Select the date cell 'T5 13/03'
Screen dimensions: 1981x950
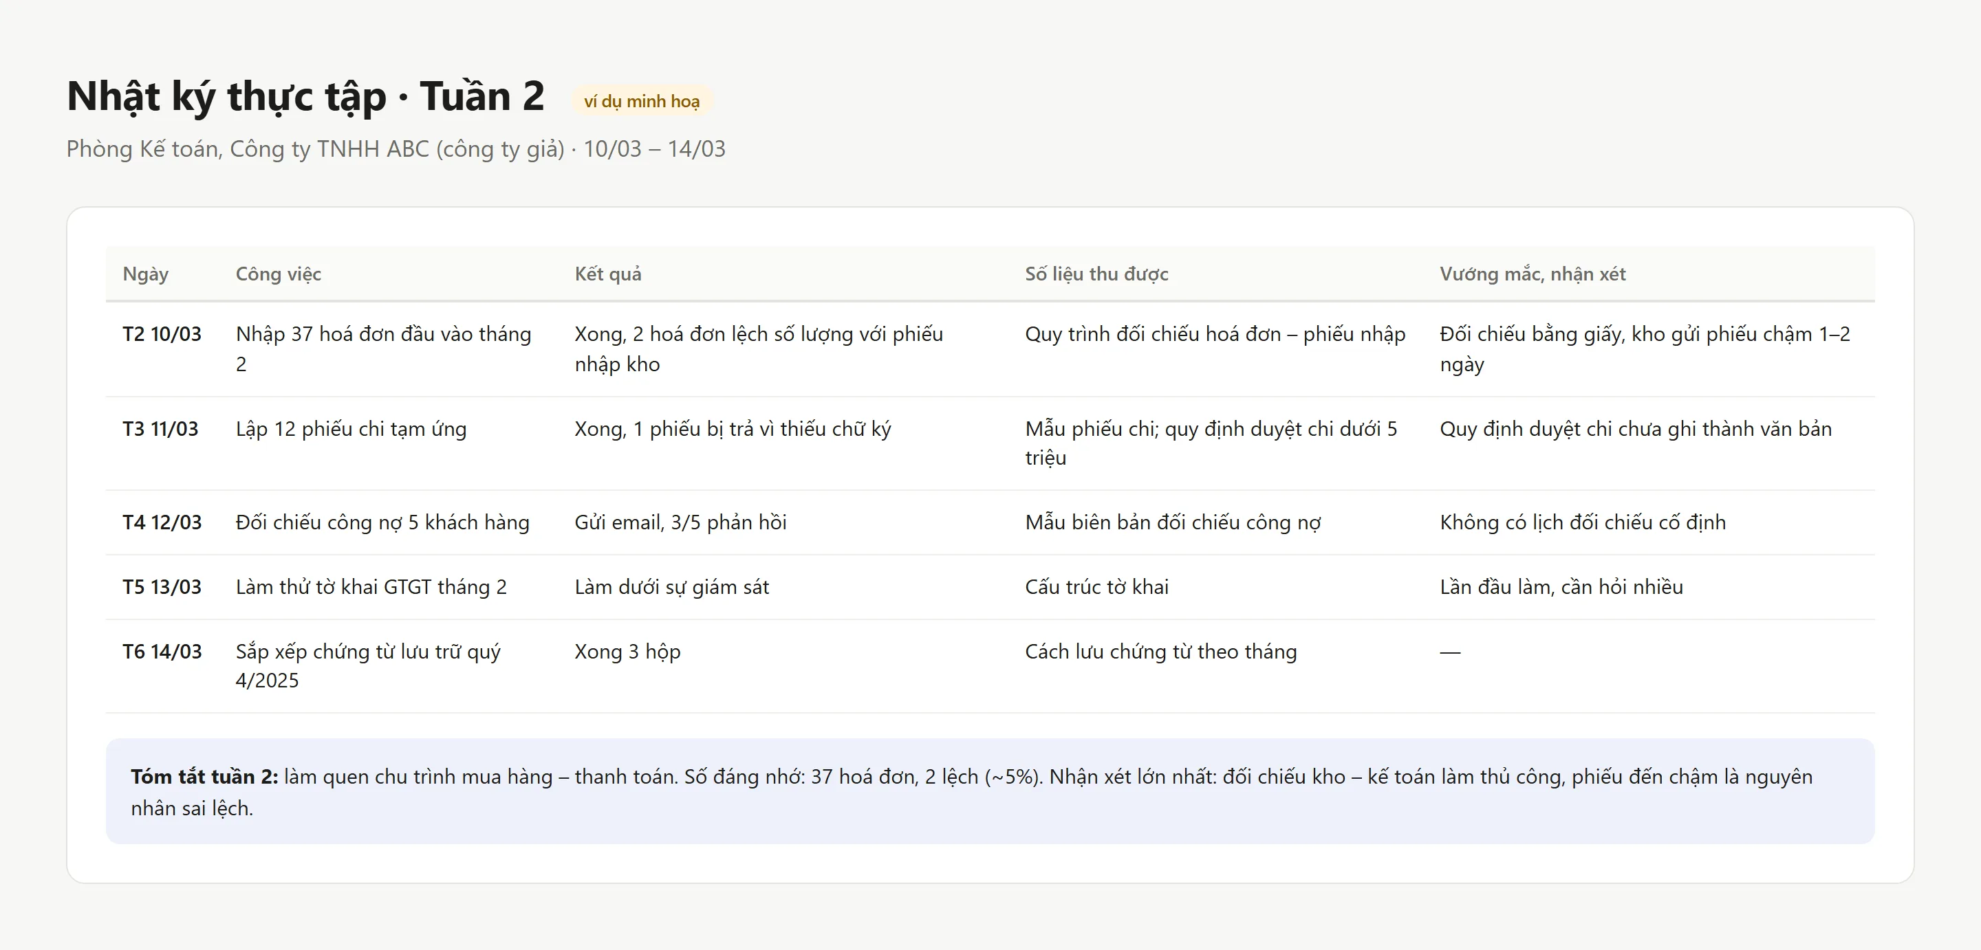pyautogui.click(x=162, y=587)
